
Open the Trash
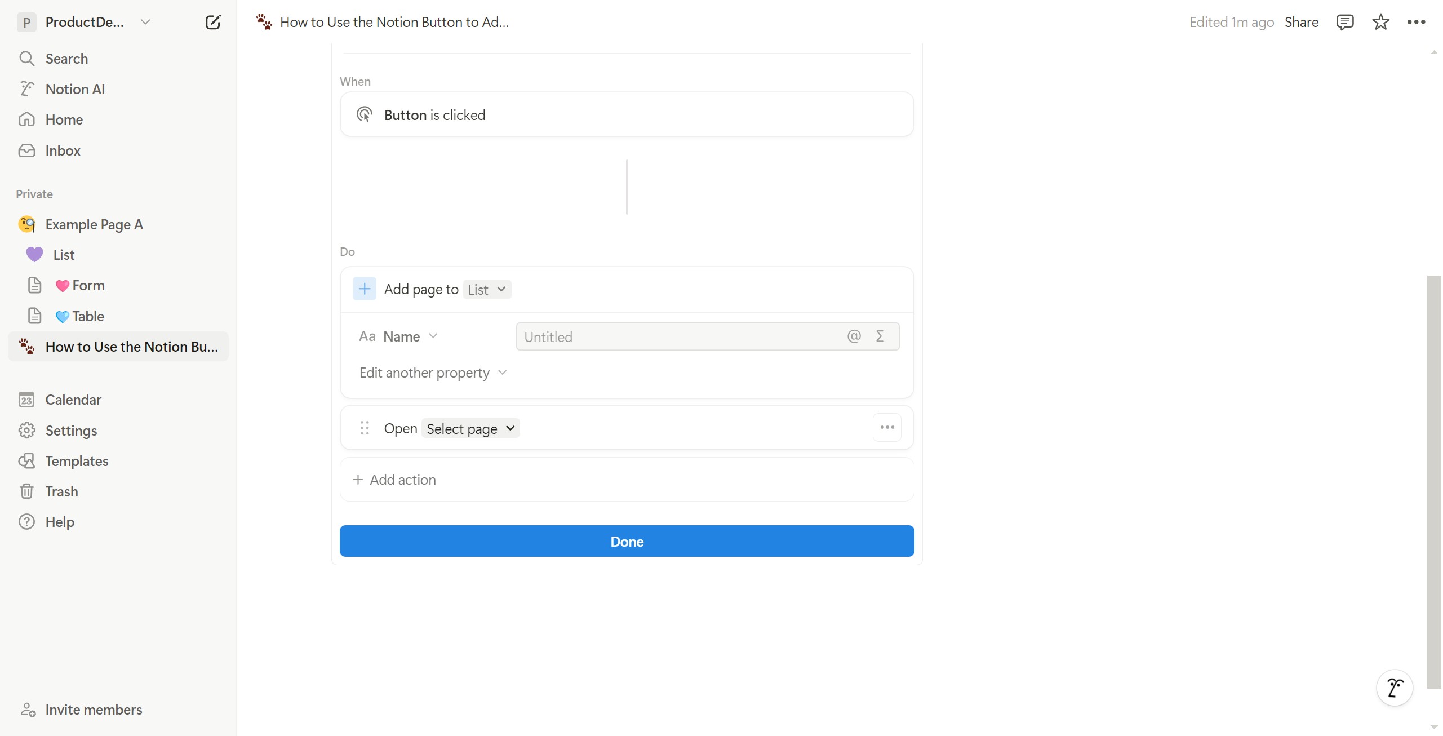point(118,491)
